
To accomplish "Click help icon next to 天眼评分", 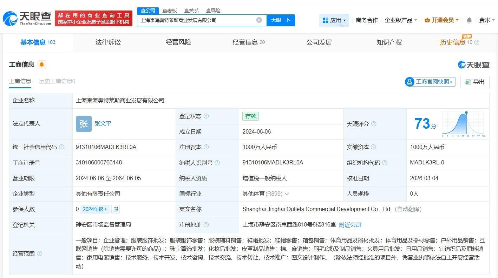I will click(374, 124).
